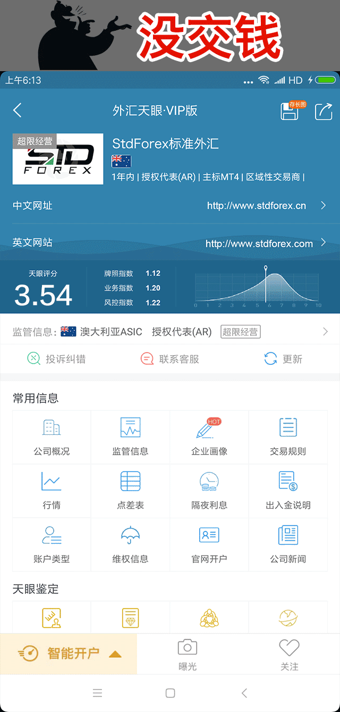The height and width of the screenshot is (712, 340).
Task: Tap the back arrow in header
Action: point(18,110)
